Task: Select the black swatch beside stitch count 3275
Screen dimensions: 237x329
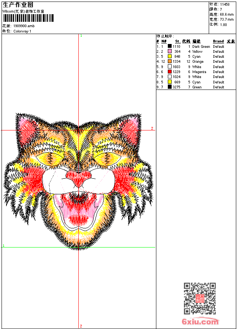Action: point(170,87)
